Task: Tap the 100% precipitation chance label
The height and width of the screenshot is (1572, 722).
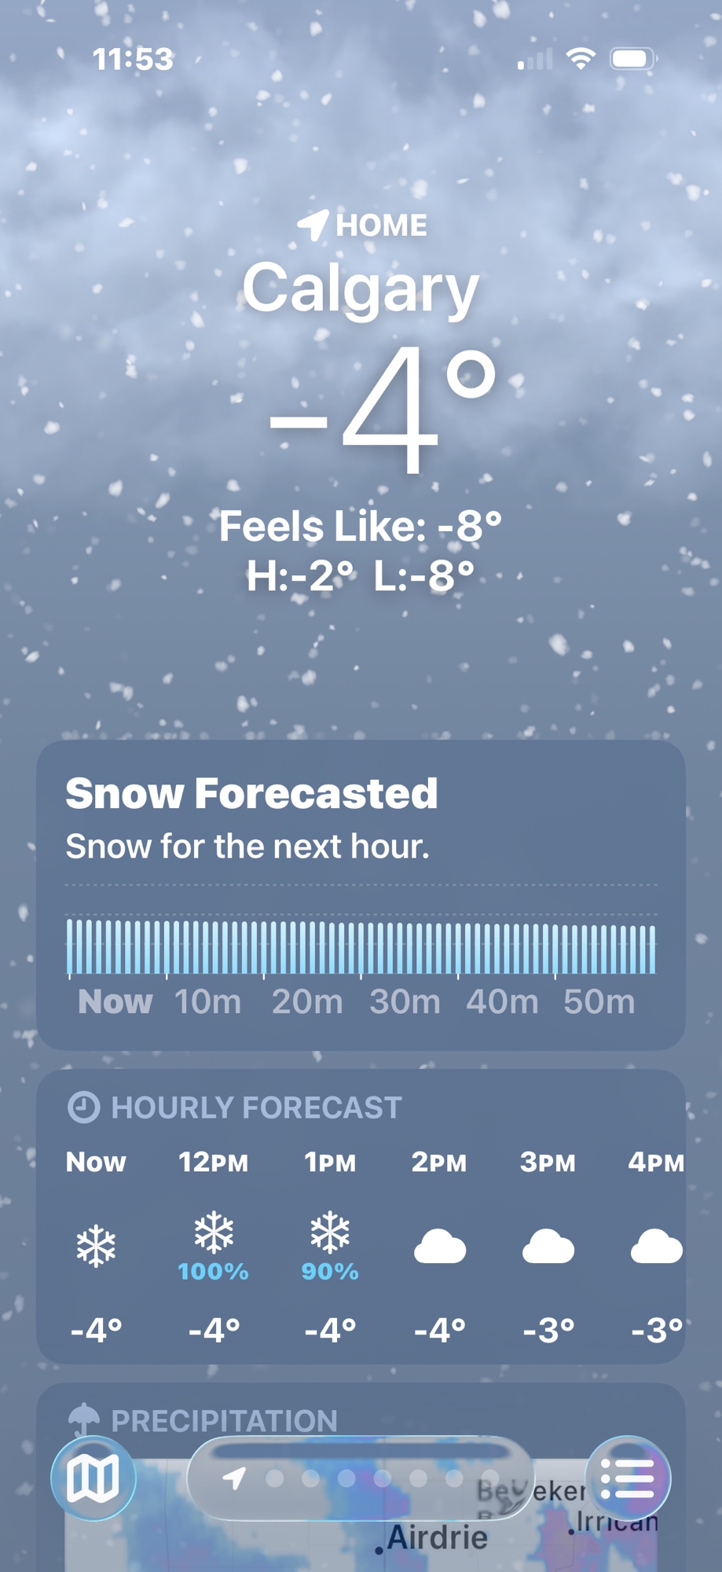Action: 214,1272
